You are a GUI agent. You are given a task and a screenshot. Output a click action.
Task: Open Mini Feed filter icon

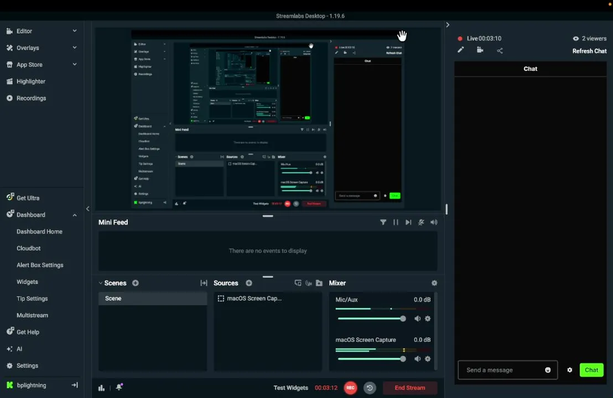click(x=383, y=222)
